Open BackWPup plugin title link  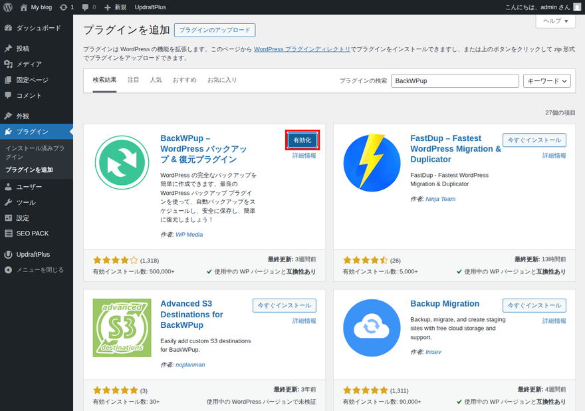203,148
